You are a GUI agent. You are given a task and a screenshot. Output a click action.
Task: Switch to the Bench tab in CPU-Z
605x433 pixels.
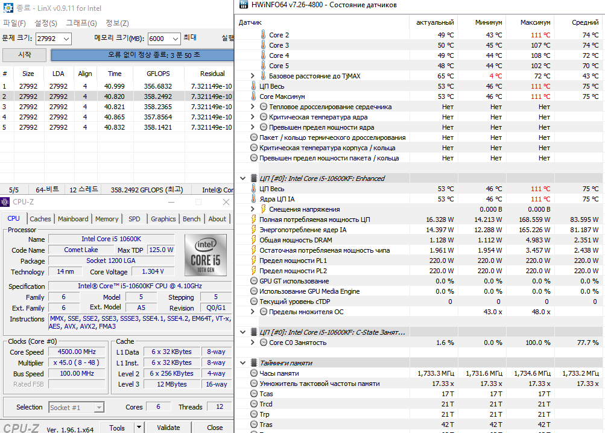(192, 219)
